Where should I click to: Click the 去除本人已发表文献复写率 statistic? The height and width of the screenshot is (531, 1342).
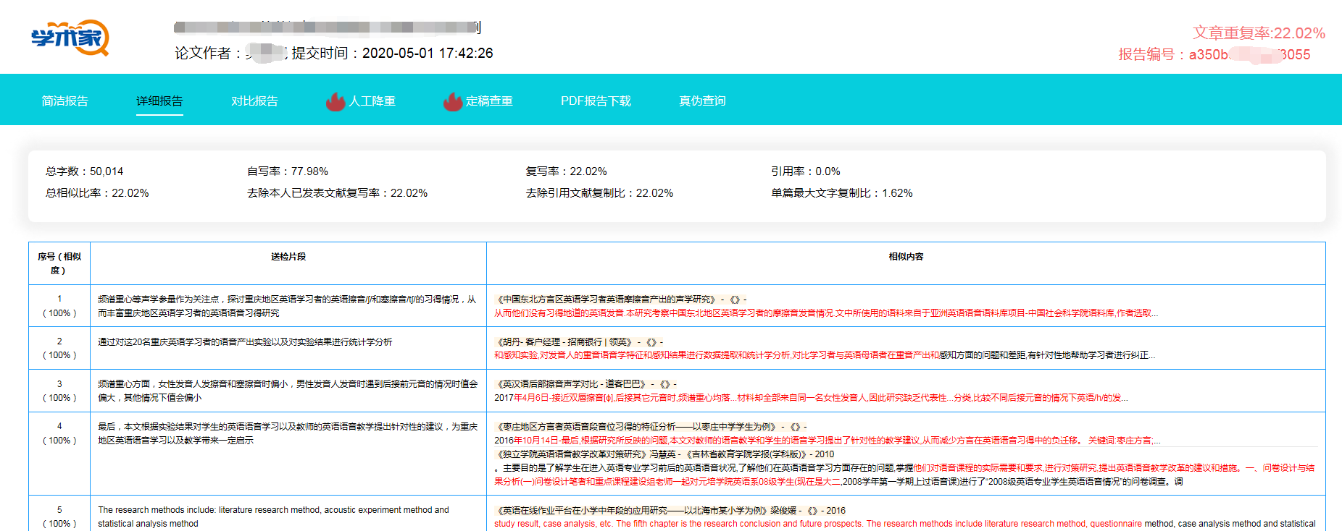point(338,193)
